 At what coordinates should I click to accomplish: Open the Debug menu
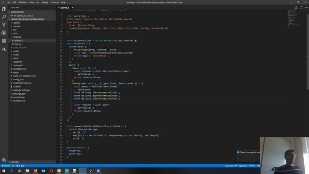tap(45, 2)
